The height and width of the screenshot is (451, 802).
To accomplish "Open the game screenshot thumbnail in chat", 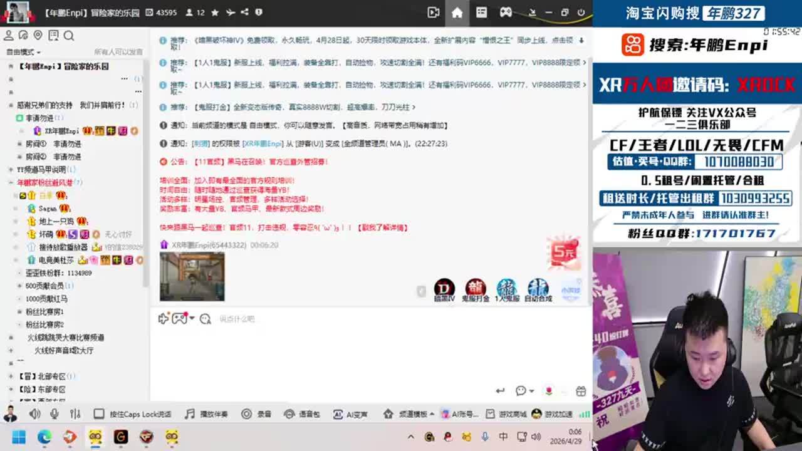I will click(x=192, y=276).
